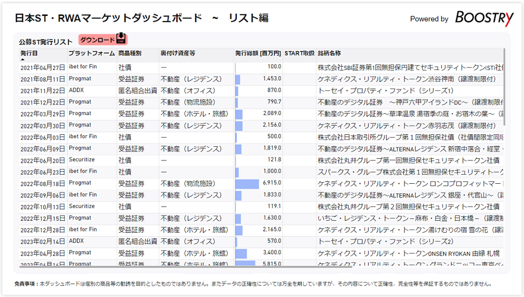Select date cell 2022年06月03日
Image resolution: width=524 pixels, height=297 pixels.
(x=43, y=138)
